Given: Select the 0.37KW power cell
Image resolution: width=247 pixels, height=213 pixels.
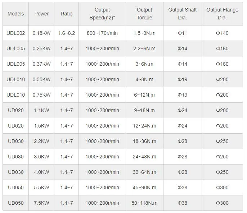Looking at the screenshot, I should [x=41, y=64].
